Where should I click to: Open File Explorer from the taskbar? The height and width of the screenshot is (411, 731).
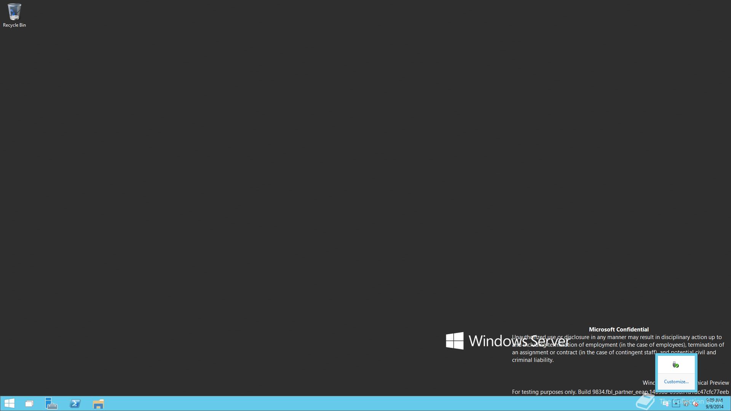point(98,403)
